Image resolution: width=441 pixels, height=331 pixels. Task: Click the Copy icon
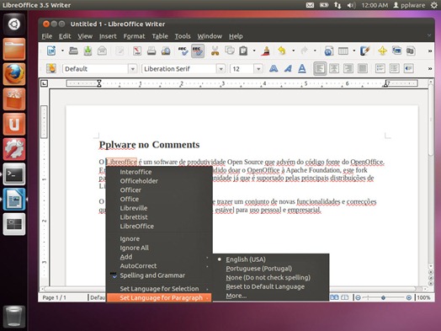[230, 51]
